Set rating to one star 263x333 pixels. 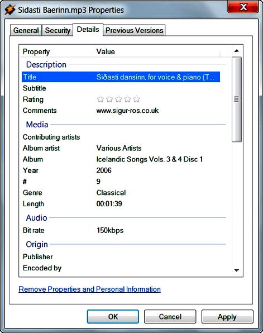(100, 99)
